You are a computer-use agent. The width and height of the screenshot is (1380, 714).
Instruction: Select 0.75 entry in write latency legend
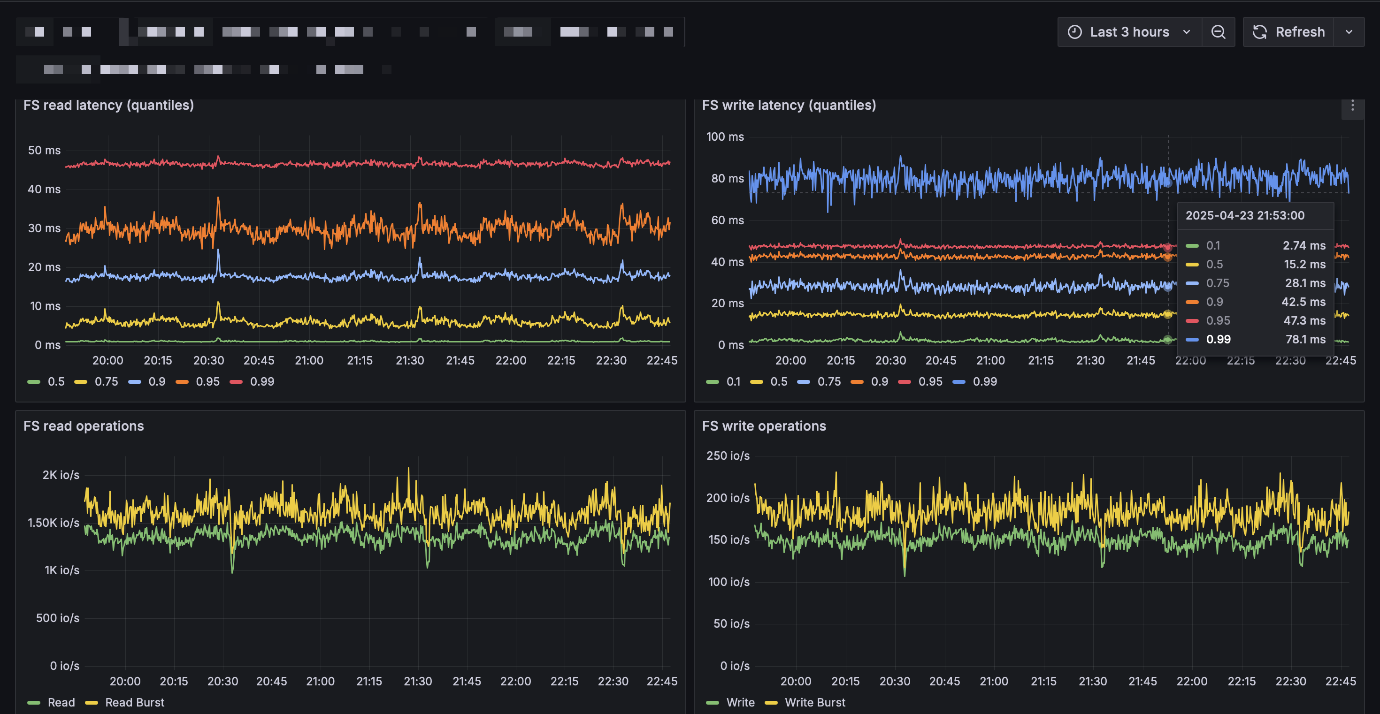[819, 381]
